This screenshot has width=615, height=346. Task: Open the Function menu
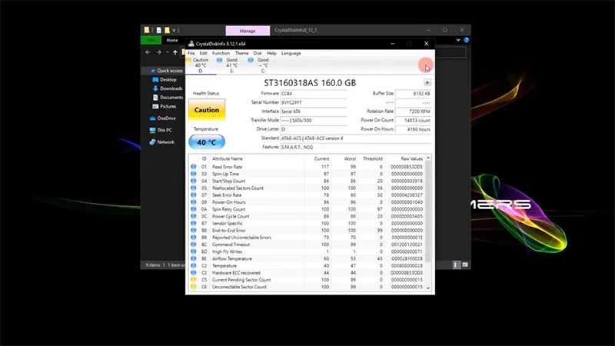pos(221,53)
